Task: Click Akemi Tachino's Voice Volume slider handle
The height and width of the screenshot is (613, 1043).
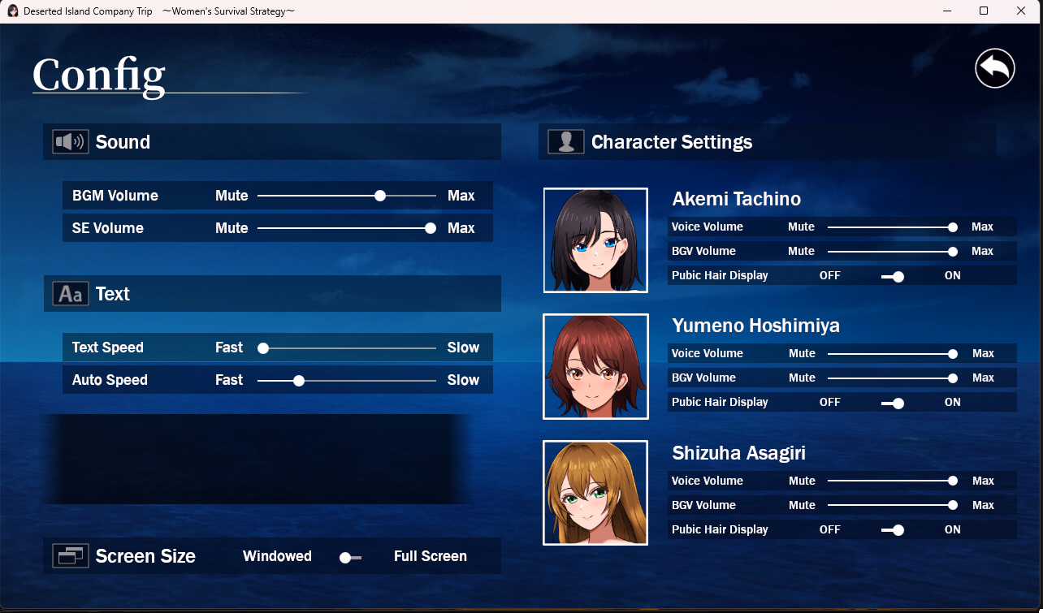Action: click(953, 227)
